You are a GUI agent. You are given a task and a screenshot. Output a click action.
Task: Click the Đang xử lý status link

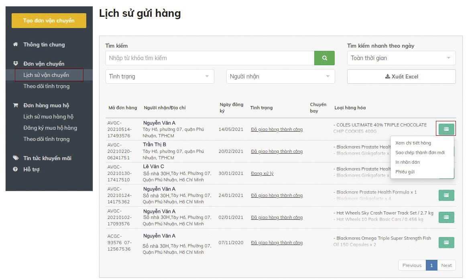click(x=262, y=173)
